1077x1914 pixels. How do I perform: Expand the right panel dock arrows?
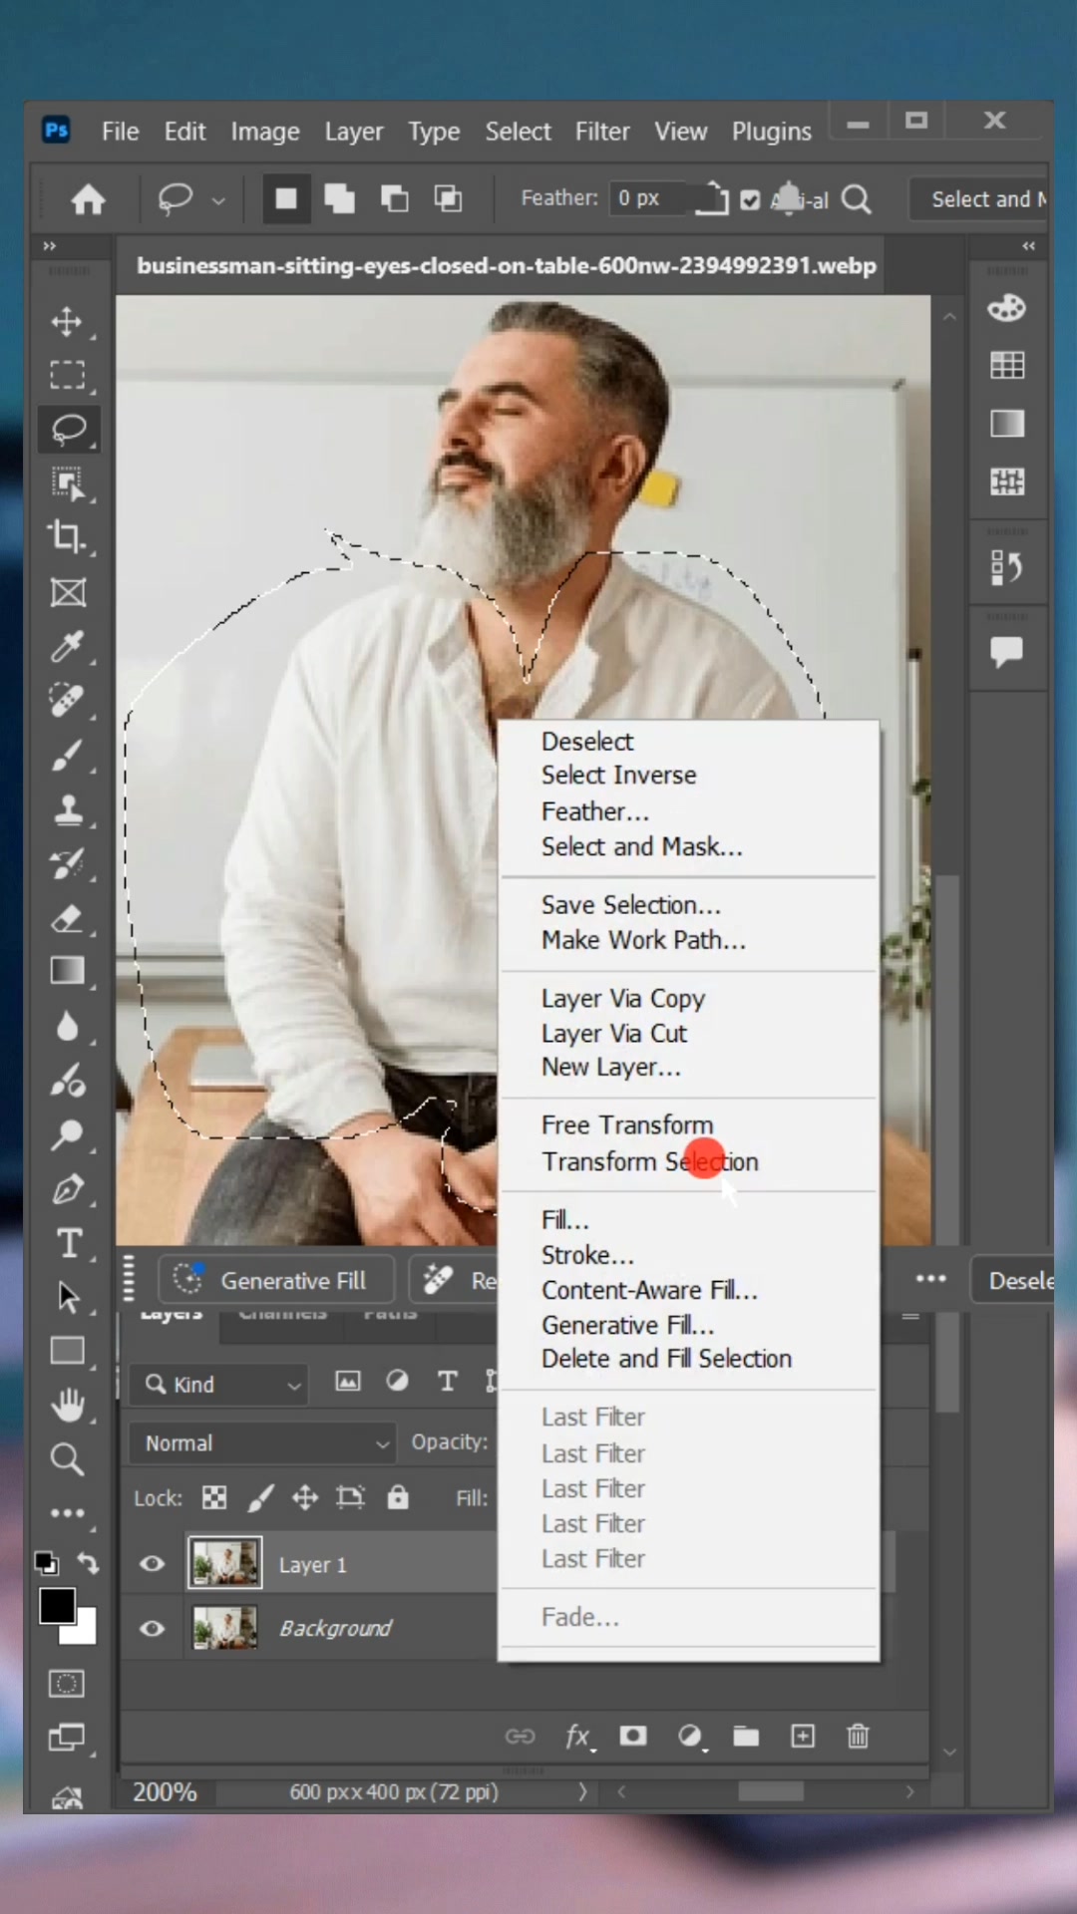click(1028, 245)
